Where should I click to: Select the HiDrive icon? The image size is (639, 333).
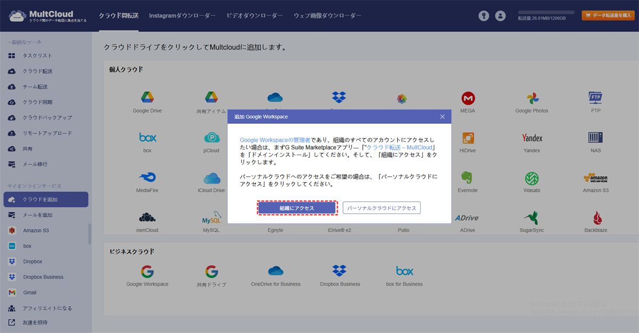(x=468, y=138)
